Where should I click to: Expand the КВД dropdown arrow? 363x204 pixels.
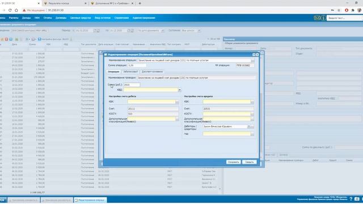[x=179, y=90]
